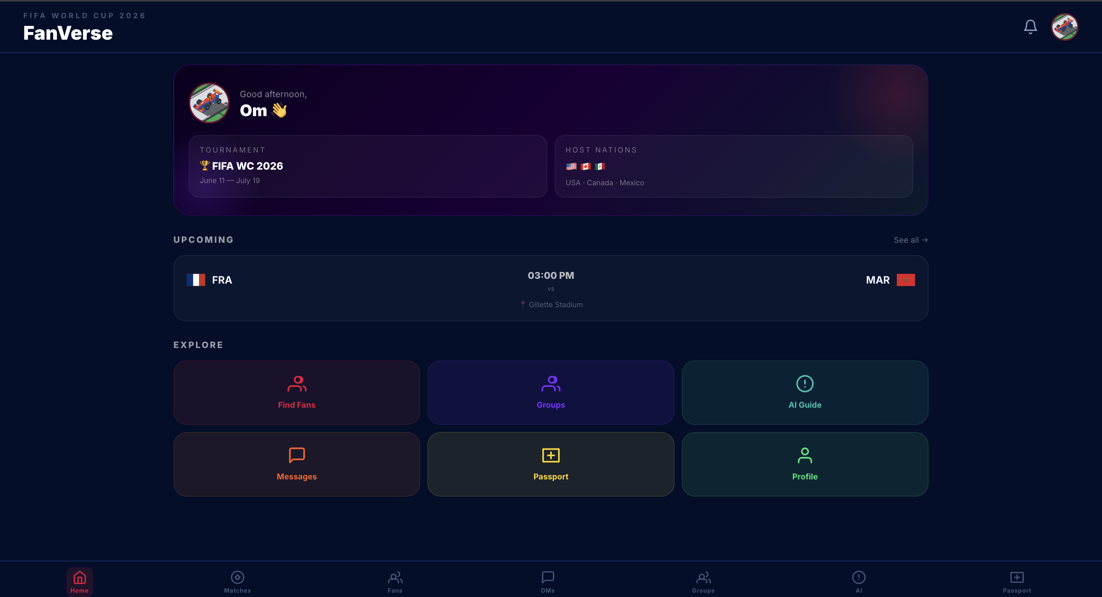Click the Mexico flag under Host Nations
The height and width of the screenshot is (597, 1102).
(600, 166)
